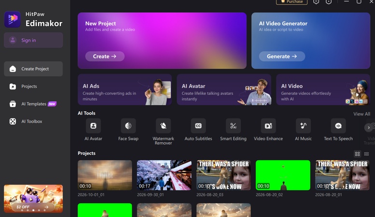Open AI Templates in the sidebar

(33, 104)
